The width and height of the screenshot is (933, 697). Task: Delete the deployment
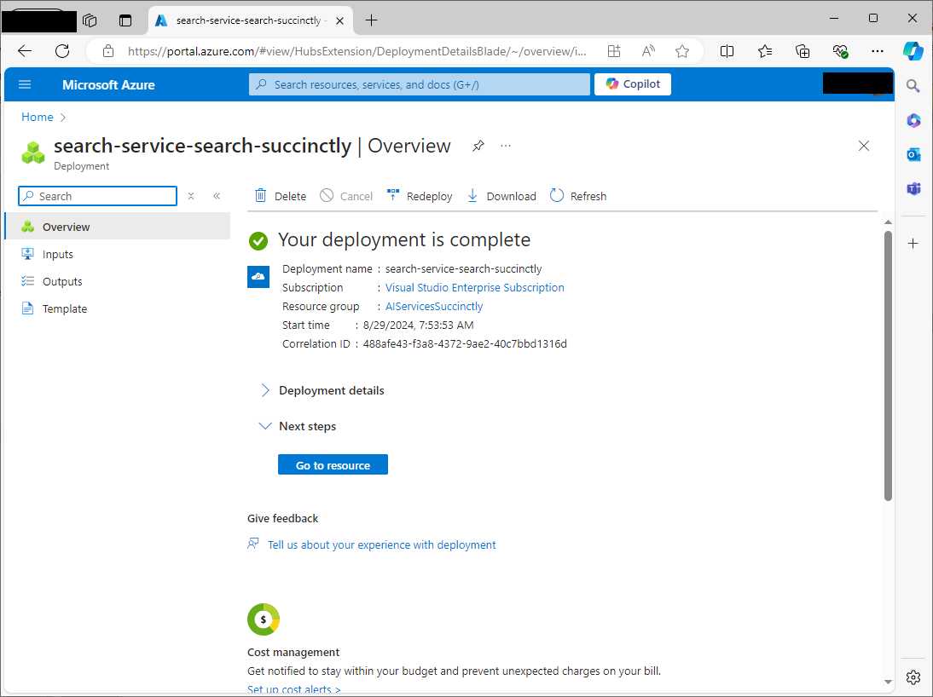pyautogui.click(x=281, y=196)
